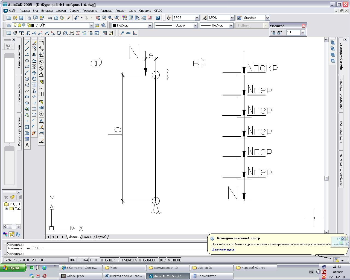The height and width of the screenshot is (280, 350).
Task: Click the Щелкните здесь link
Action: pyautogui.click(x=223, y=249)
